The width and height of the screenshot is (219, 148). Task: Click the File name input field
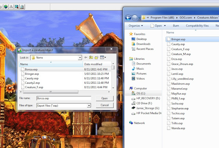click(x=64, y=98)
